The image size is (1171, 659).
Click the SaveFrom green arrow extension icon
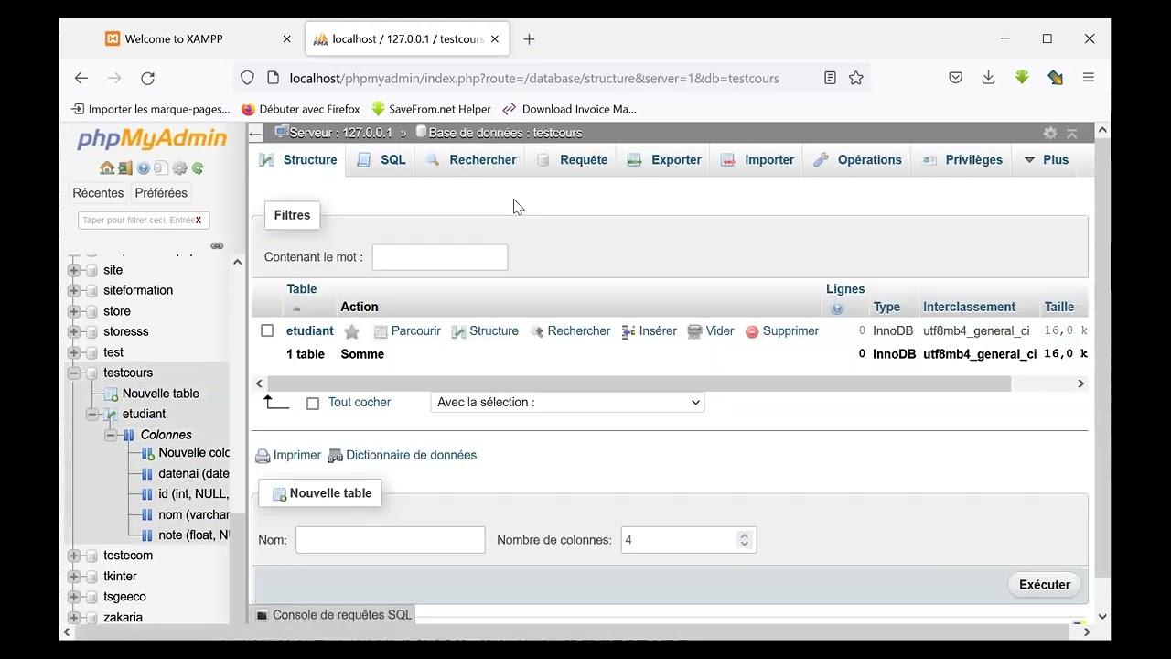1022,78
